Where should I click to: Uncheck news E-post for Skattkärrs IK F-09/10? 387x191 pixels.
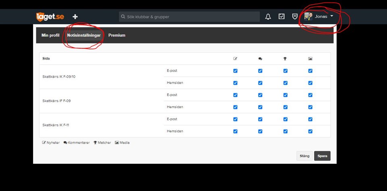235,71
